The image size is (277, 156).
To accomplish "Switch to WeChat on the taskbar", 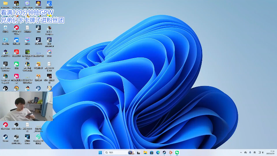I will click(177, 153).
